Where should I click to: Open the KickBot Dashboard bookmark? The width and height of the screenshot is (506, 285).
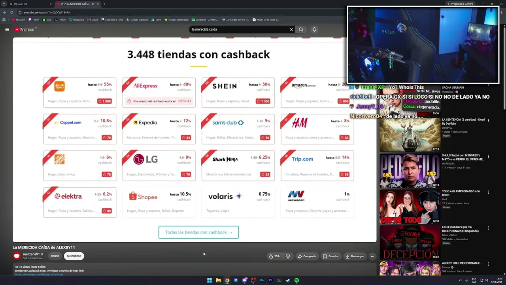(x=176, y=20)
